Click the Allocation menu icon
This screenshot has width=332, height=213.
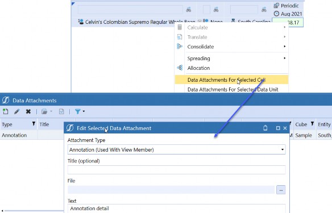[180, 68]
